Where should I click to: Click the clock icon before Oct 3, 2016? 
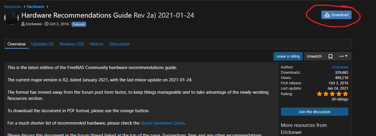click(x=46, y=24)
